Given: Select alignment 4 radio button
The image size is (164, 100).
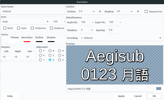Looking at the screenshot, I should (40, 55).
